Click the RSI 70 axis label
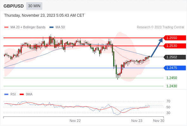Viewport: 187px width, 126px height. click(x=168, y=101)
